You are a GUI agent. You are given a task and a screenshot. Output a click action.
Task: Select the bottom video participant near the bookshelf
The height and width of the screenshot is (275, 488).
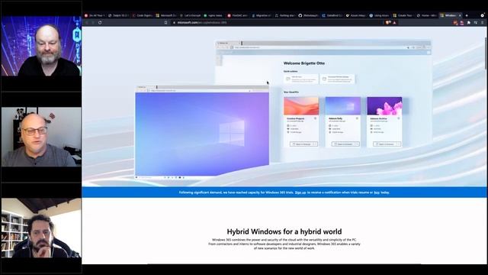(41, 228)
